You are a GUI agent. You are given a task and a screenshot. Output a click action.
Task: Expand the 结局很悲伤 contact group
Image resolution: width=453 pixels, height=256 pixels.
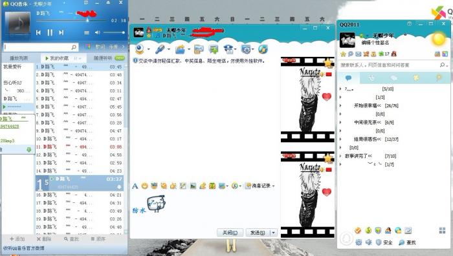(368, 139)
